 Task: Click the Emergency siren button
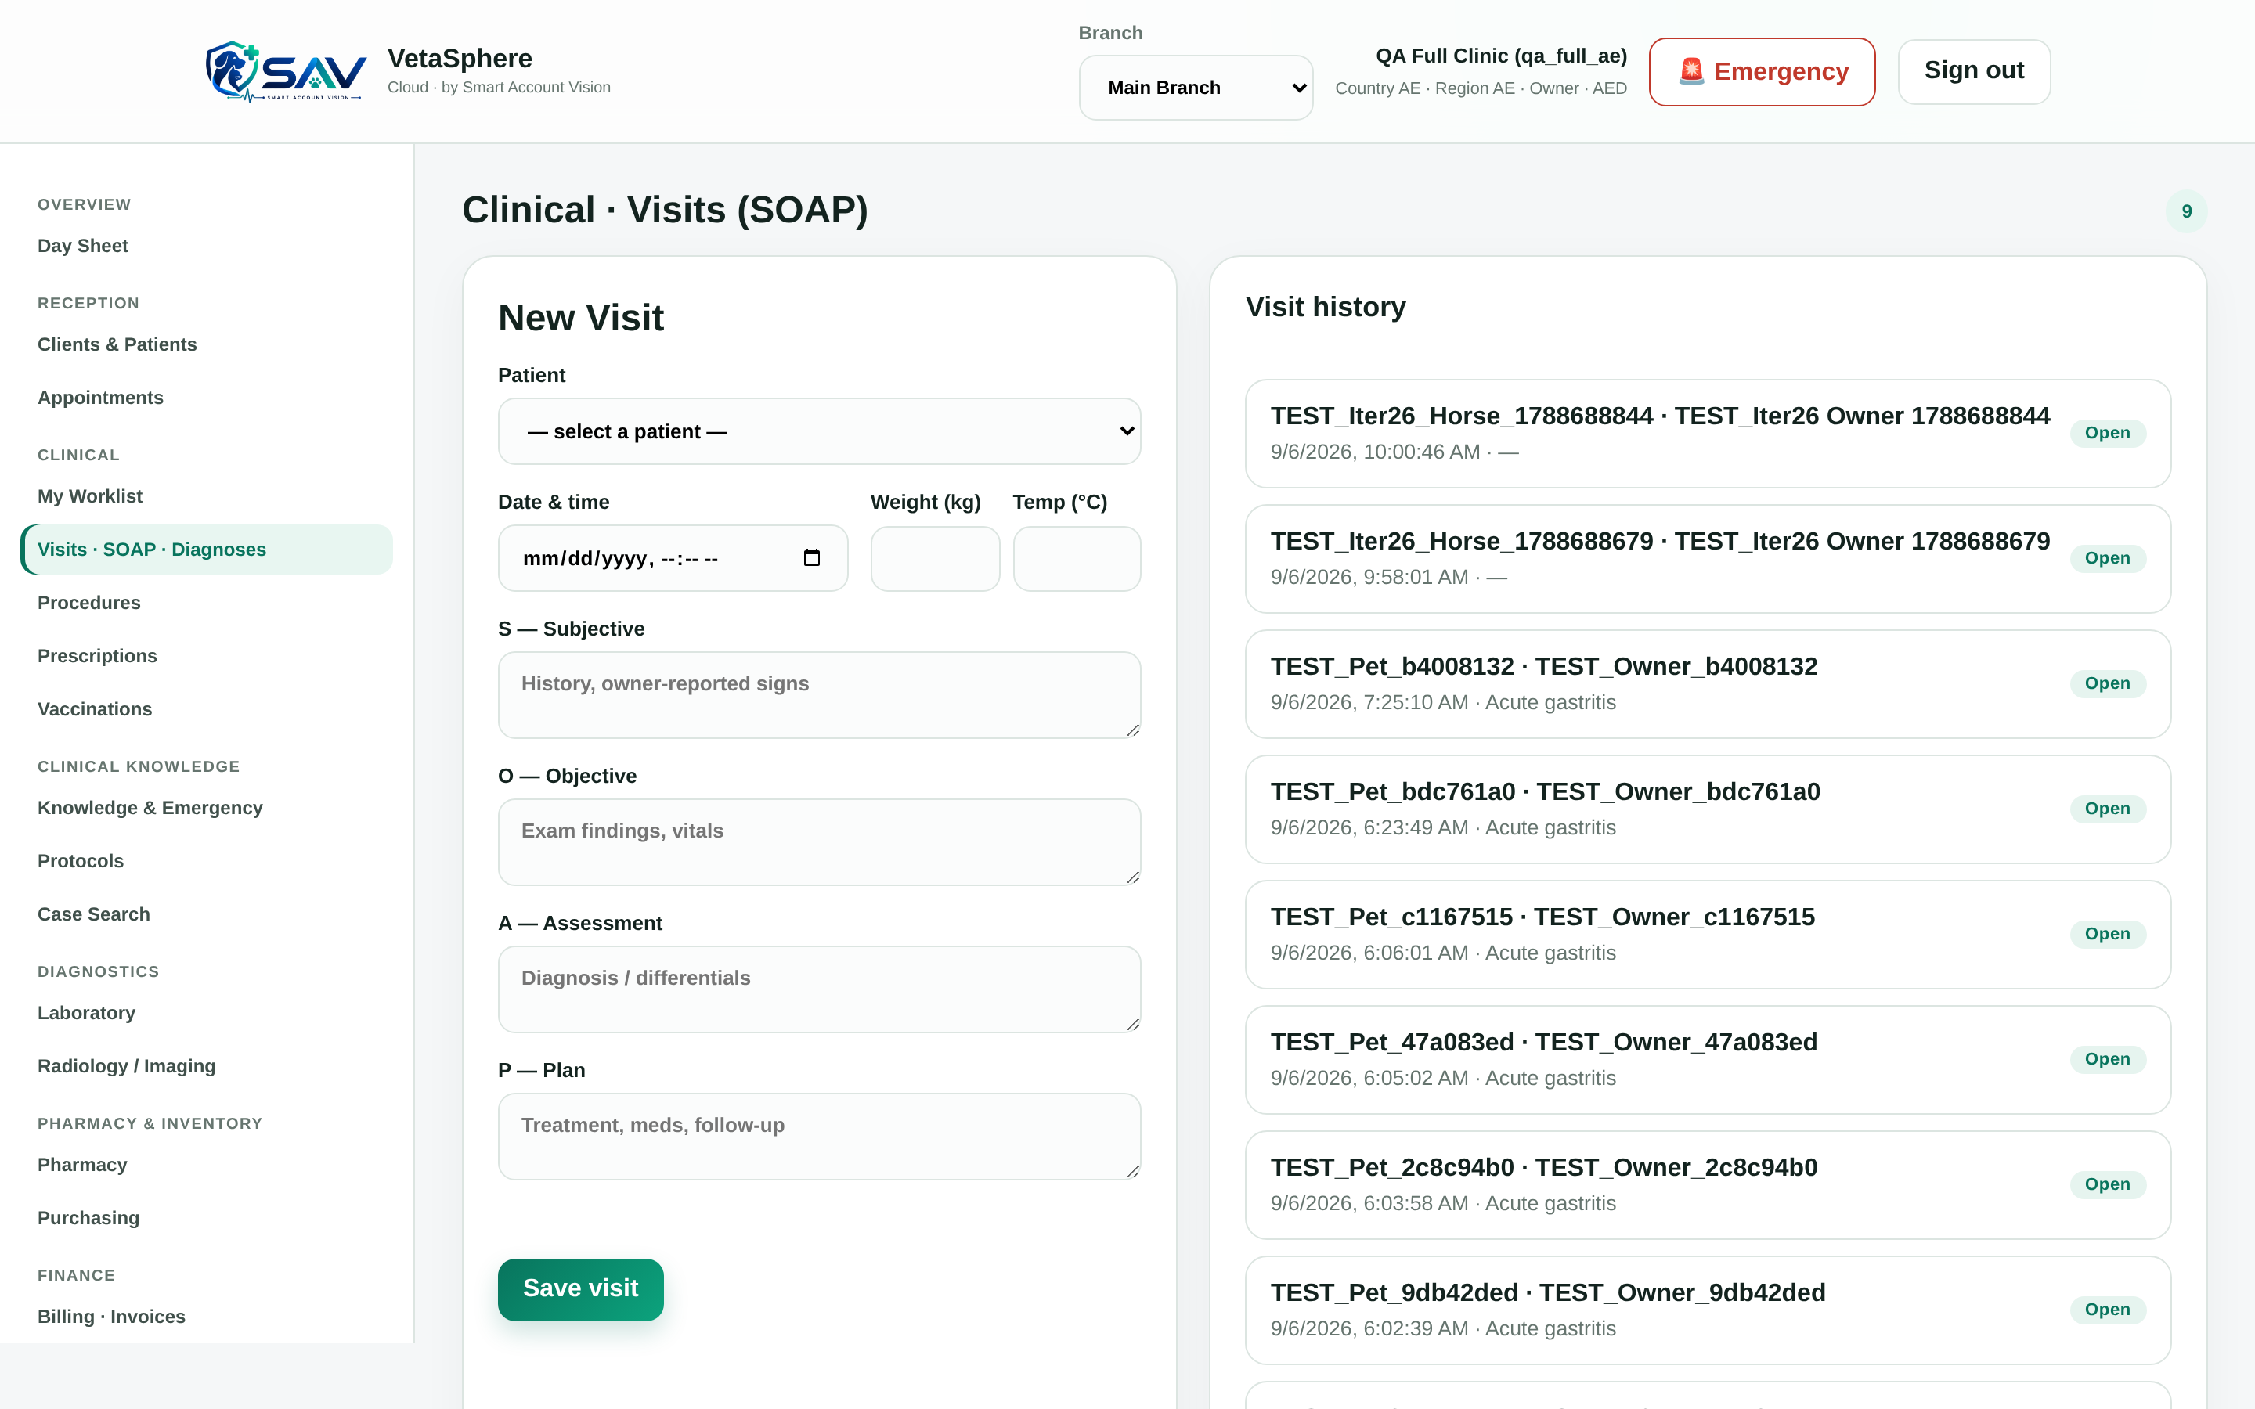(x=1761, y=72)
